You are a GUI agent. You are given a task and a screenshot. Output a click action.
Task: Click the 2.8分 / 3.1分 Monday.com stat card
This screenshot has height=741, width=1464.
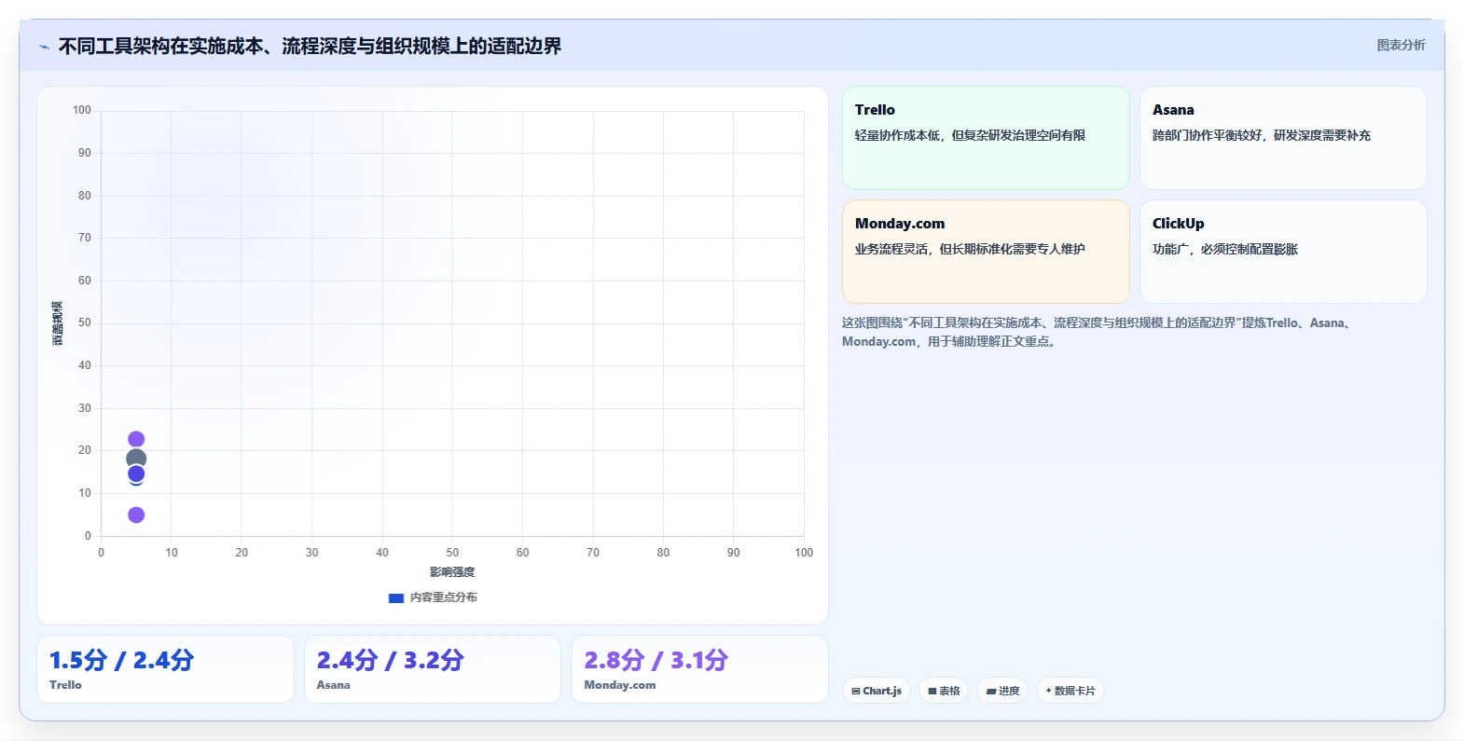click(699, 669)
